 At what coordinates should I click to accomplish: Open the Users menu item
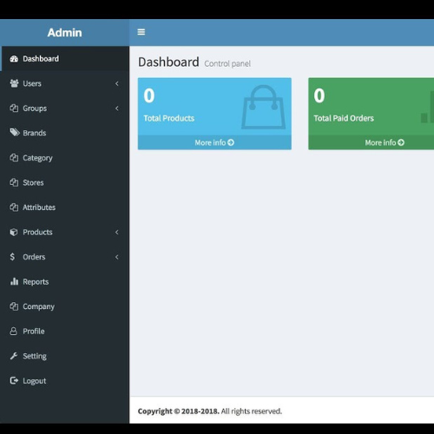[x=64, y=83]
